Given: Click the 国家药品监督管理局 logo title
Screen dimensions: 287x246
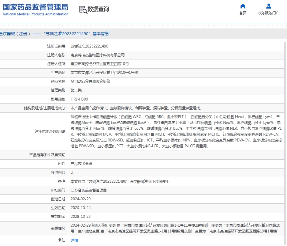Looking at the screenshot, I should (35, 7).
